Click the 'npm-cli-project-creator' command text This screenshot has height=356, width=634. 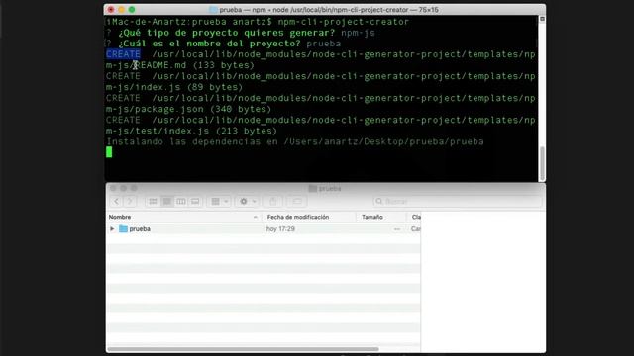coord(344,22)
